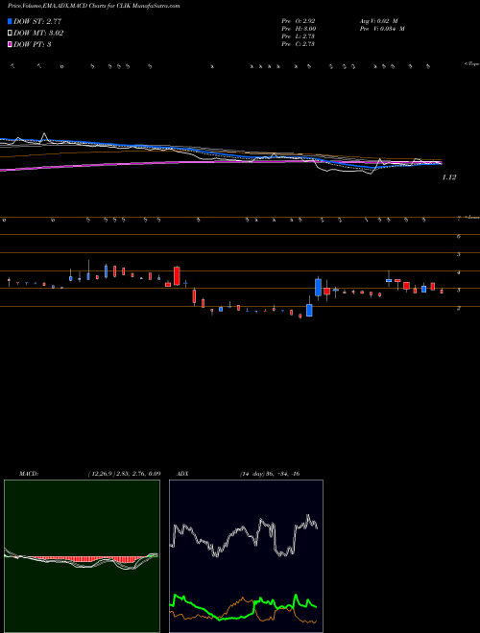The image size is (480, 633).
Task: Click the price axis label '3'
Action: (459, 291)
